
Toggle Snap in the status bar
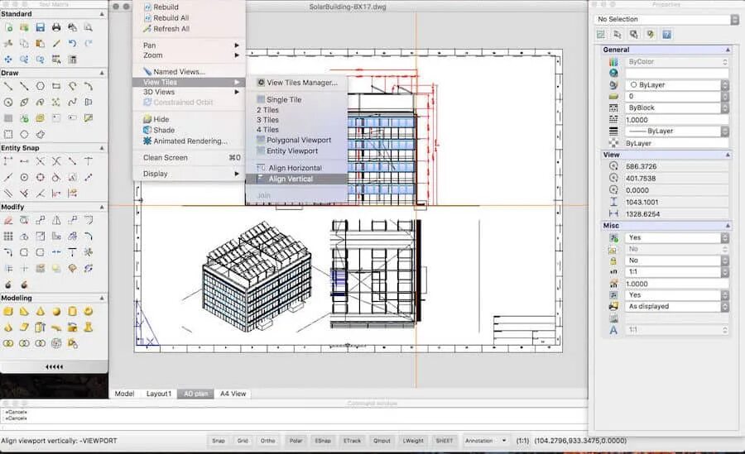pos(218,441)
